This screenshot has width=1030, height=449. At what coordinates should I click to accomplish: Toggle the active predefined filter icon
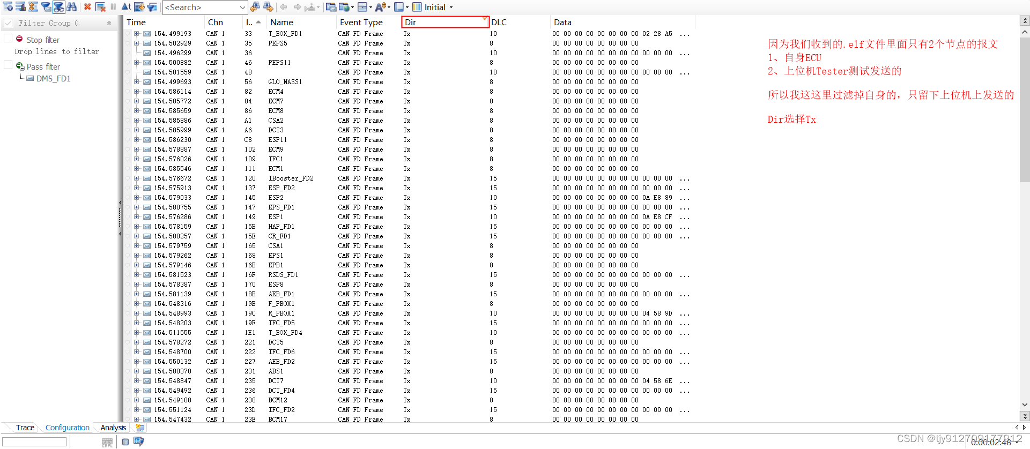[59, 7]
